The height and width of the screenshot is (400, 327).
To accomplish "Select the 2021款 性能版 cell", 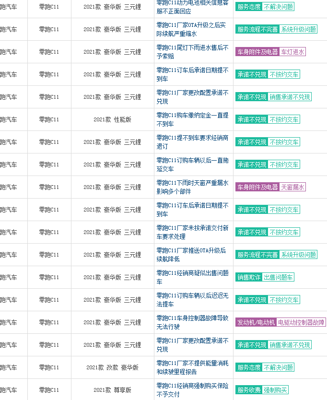I will [113, 119].
